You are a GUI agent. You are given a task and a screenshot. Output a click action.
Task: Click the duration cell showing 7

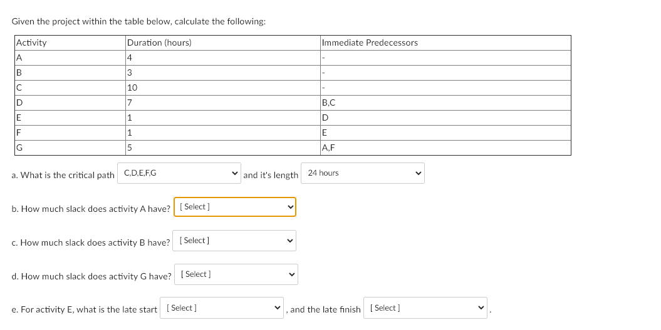222,103
